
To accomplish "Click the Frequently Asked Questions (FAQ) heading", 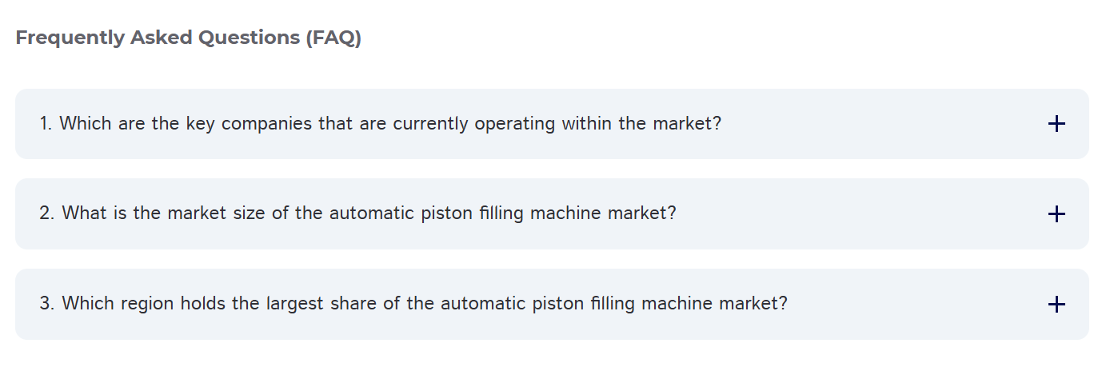I will [x=189, y=38].
